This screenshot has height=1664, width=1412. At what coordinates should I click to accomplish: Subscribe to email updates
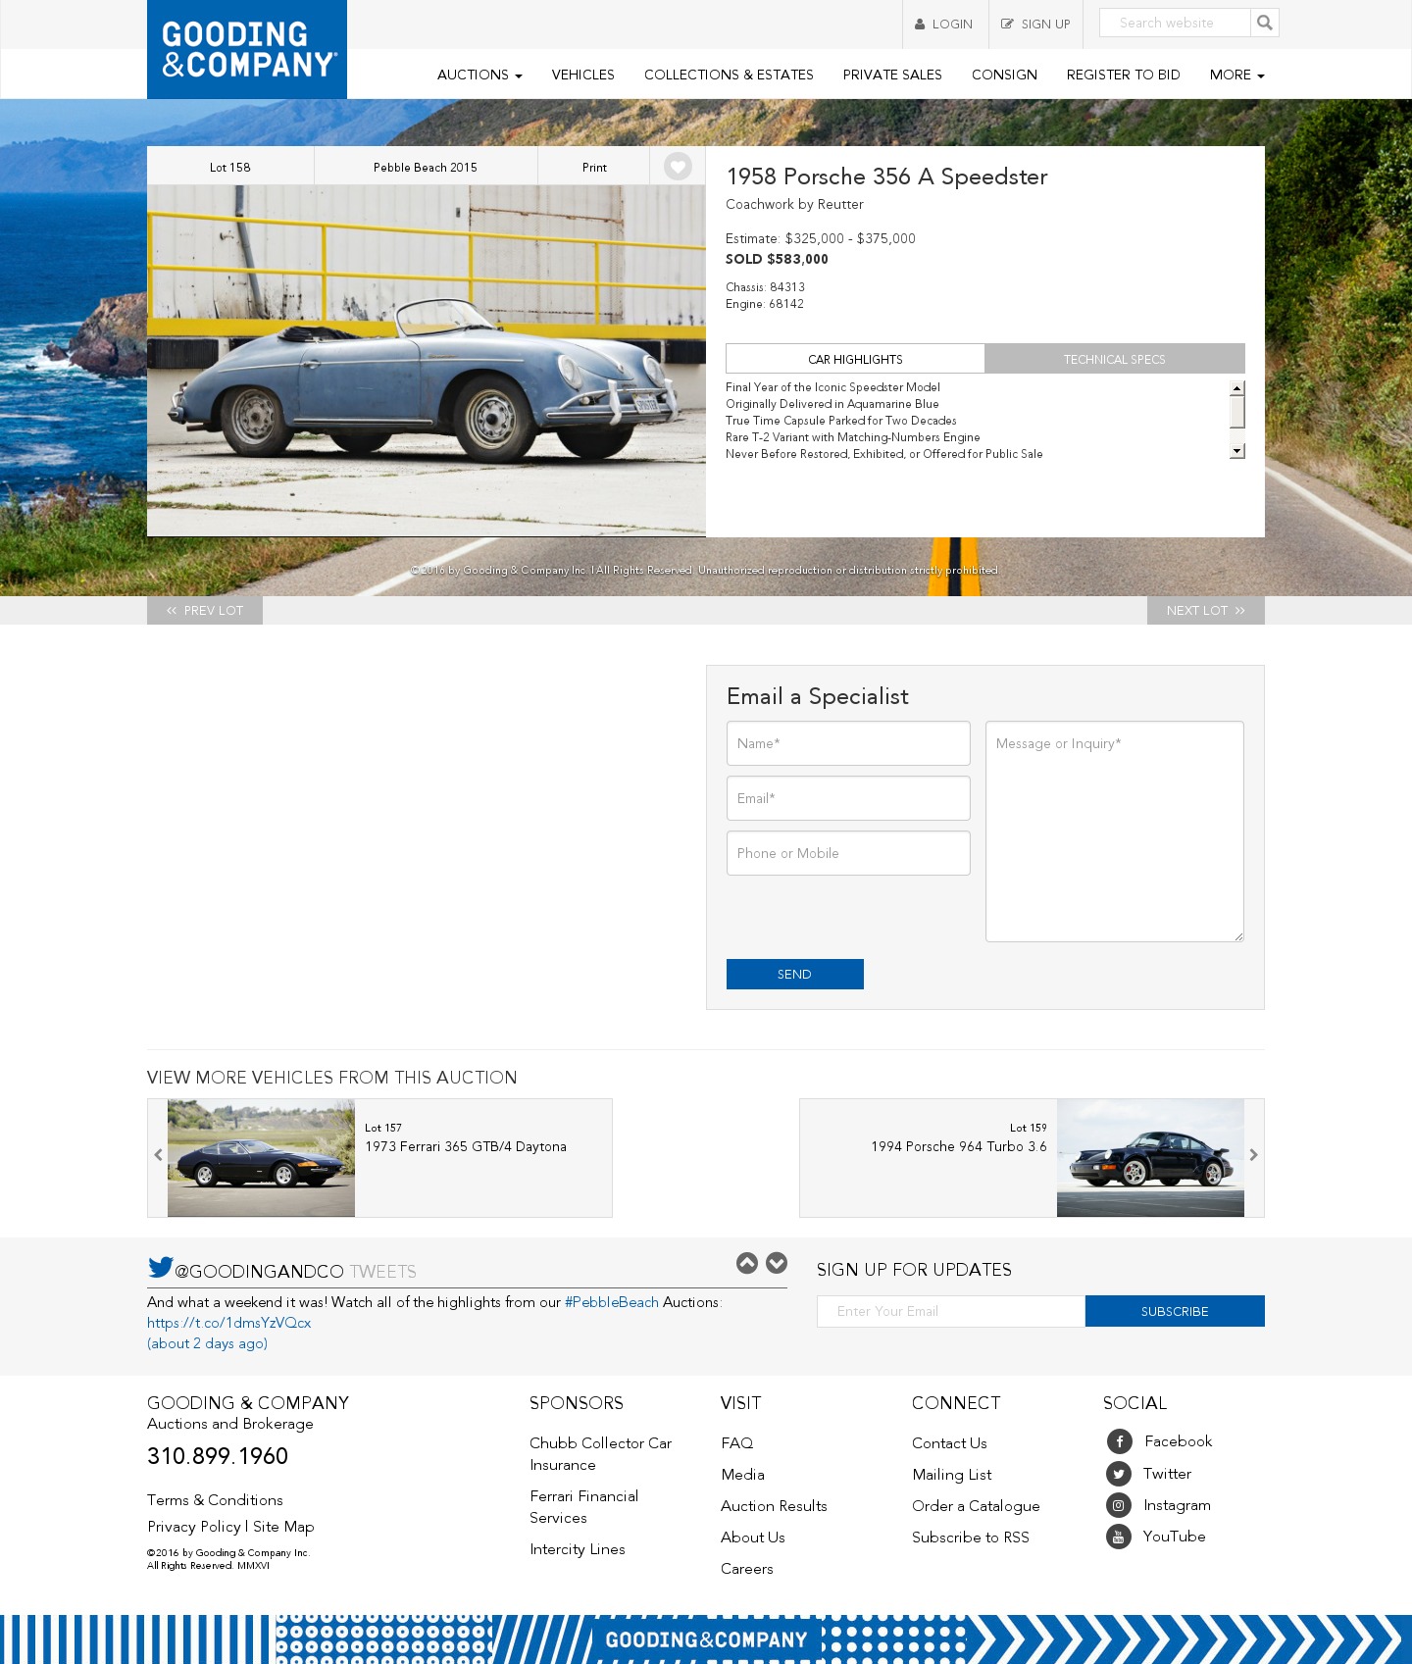(x=1175, y=1311)
